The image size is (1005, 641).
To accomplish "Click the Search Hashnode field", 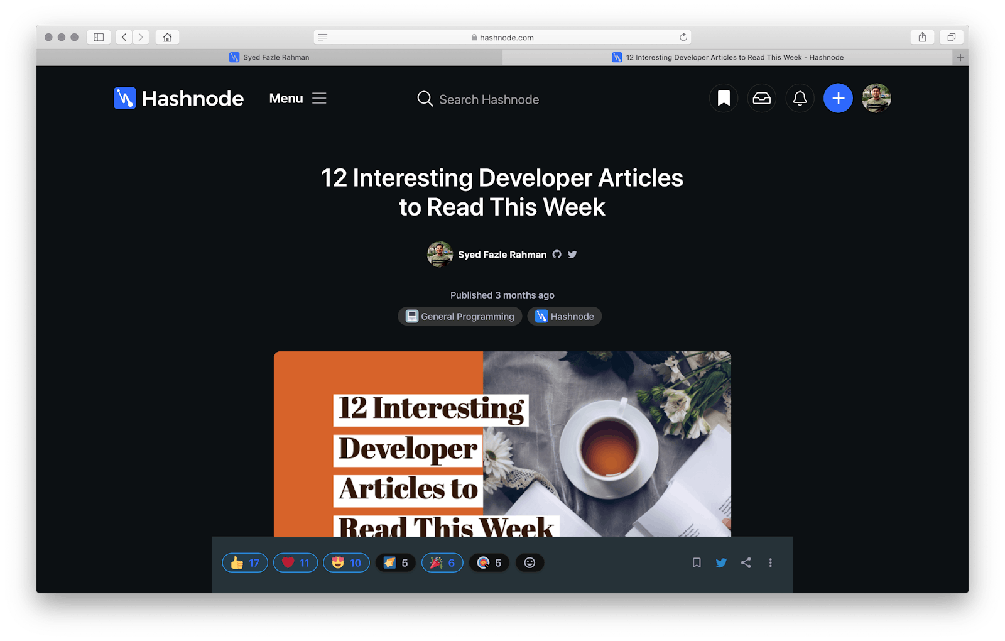I will point(489,99).
